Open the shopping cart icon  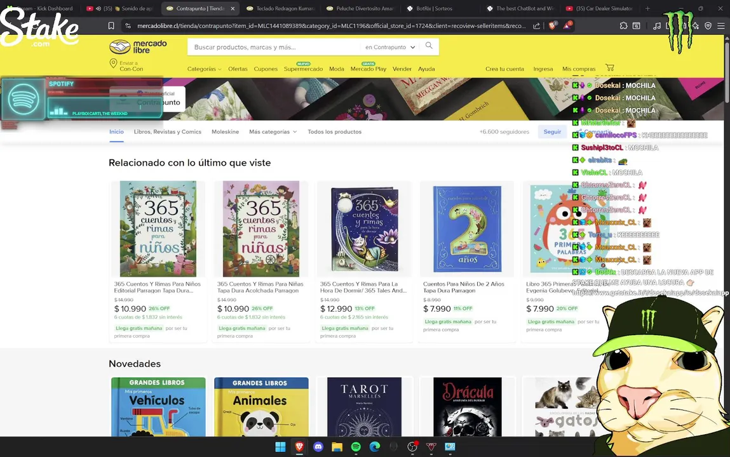tap(609, 67)
